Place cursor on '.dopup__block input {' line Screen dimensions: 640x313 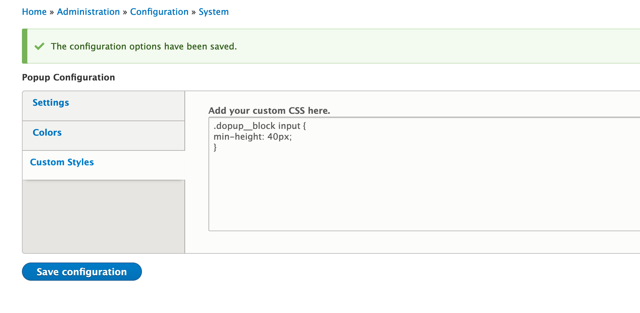coord(260,126)
